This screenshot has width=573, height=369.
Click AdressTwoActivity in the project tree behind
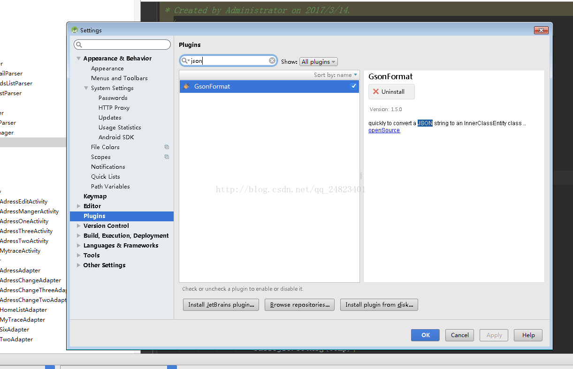click(24, 241)
